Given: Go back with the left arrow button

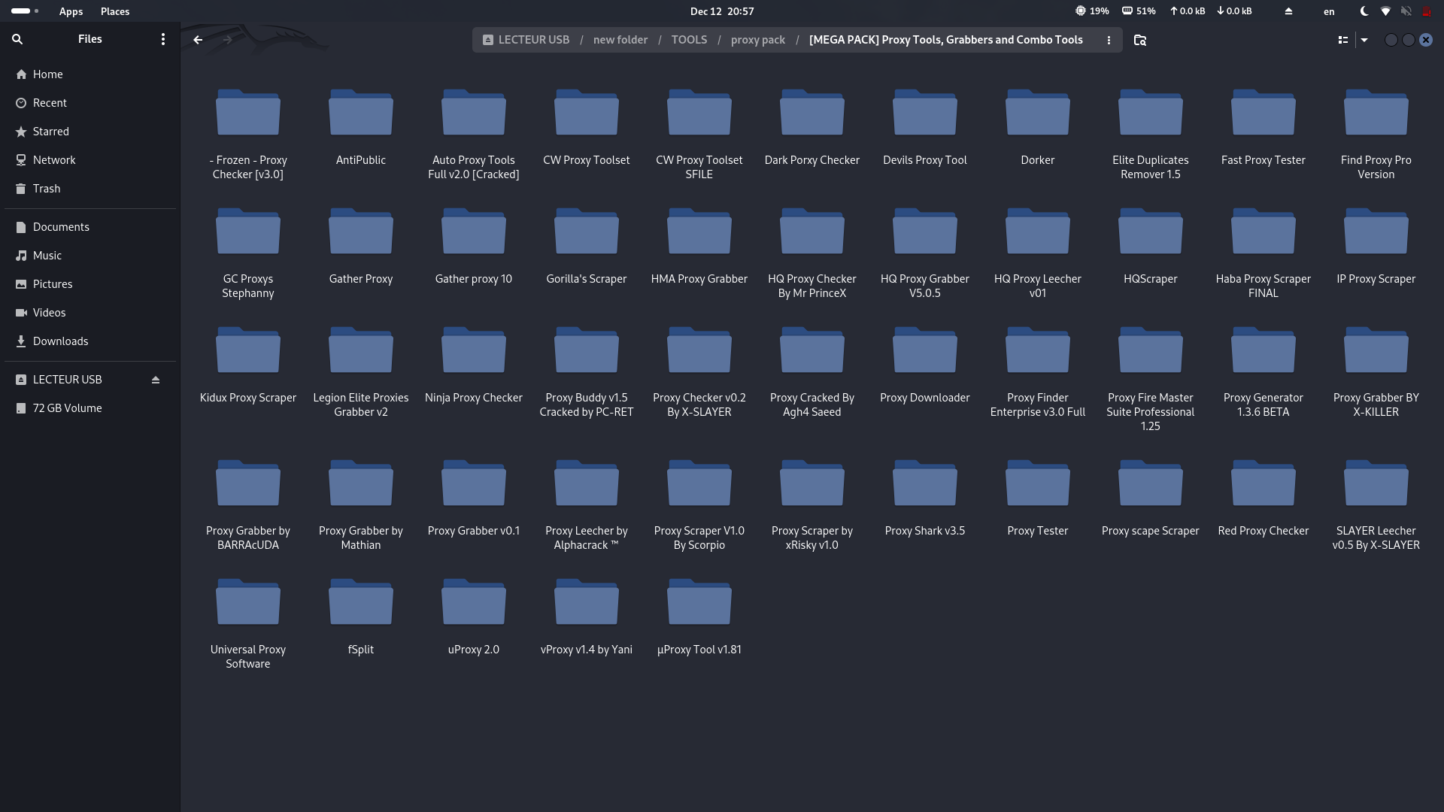Looking at the screenshot, I should click(x=198, y=40).
